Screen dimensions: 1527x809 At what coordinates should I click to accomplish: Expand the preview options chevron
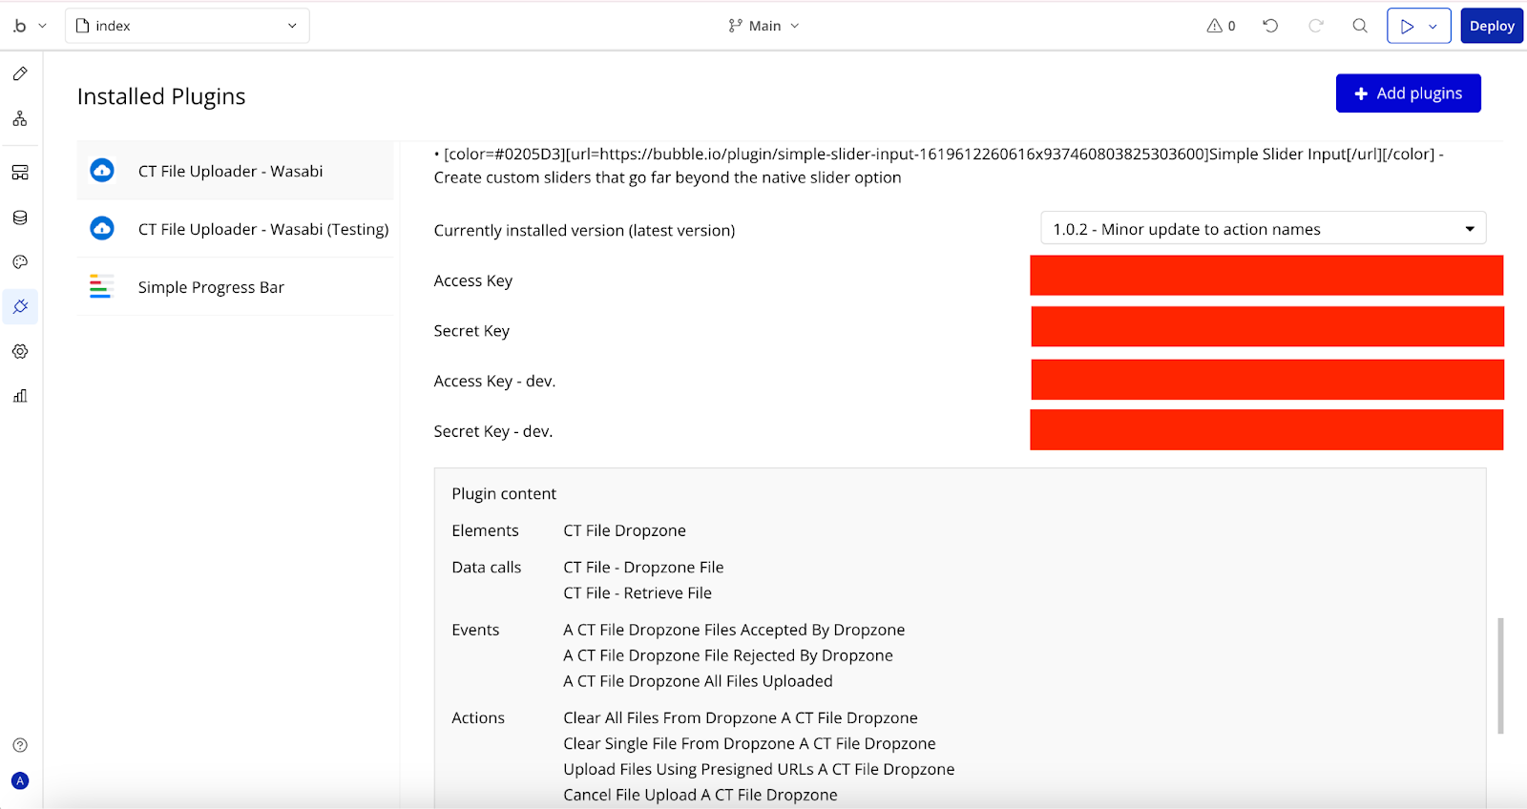pos(1433,26)
